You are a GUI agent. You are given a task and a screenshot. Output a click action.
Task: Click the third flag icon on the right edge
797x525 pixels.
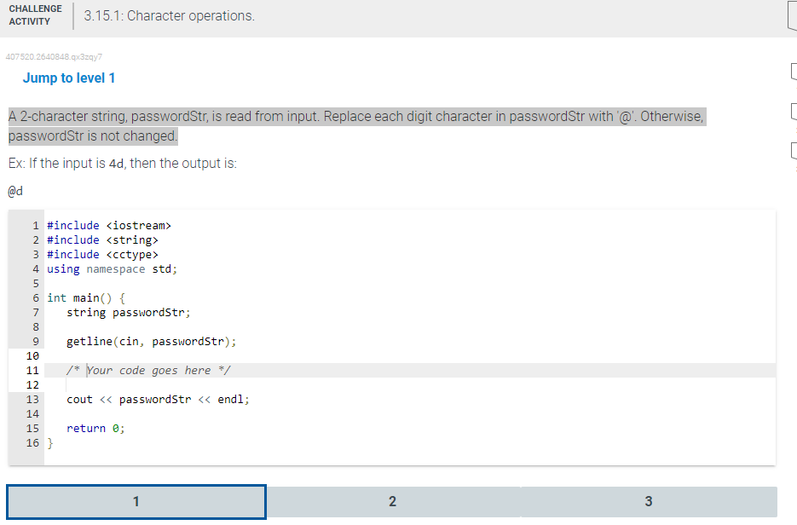[x=793, y=149]
